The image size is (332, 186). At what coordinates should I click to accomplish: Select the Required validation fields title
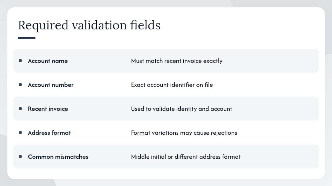89,25
